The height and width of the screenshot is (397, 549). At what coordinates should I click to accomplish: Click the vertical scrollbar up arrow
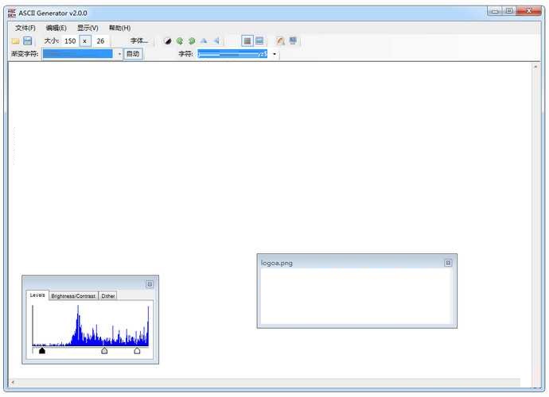535,67
